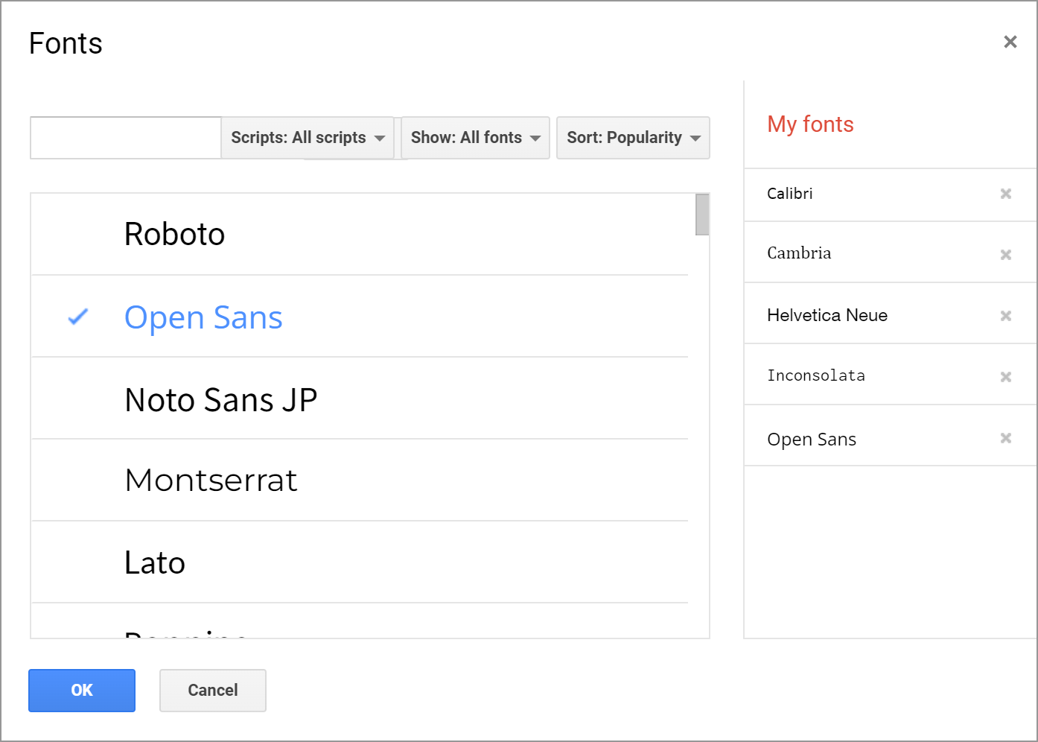Choose Lato in the font list
Image resolution: width=1038 pixels, height=742 pixels.
360,562
